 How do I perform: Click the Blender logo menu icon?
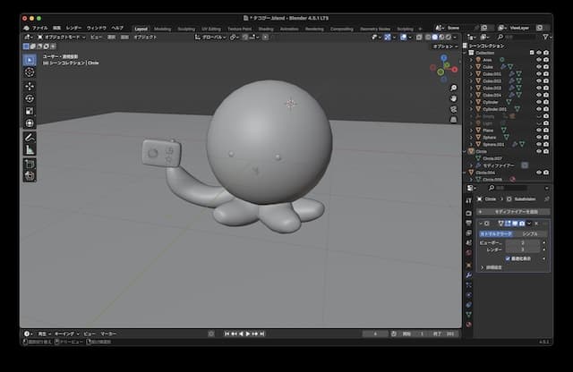tap(26, 28)
